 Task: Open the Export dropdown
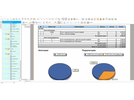point(38,22)
